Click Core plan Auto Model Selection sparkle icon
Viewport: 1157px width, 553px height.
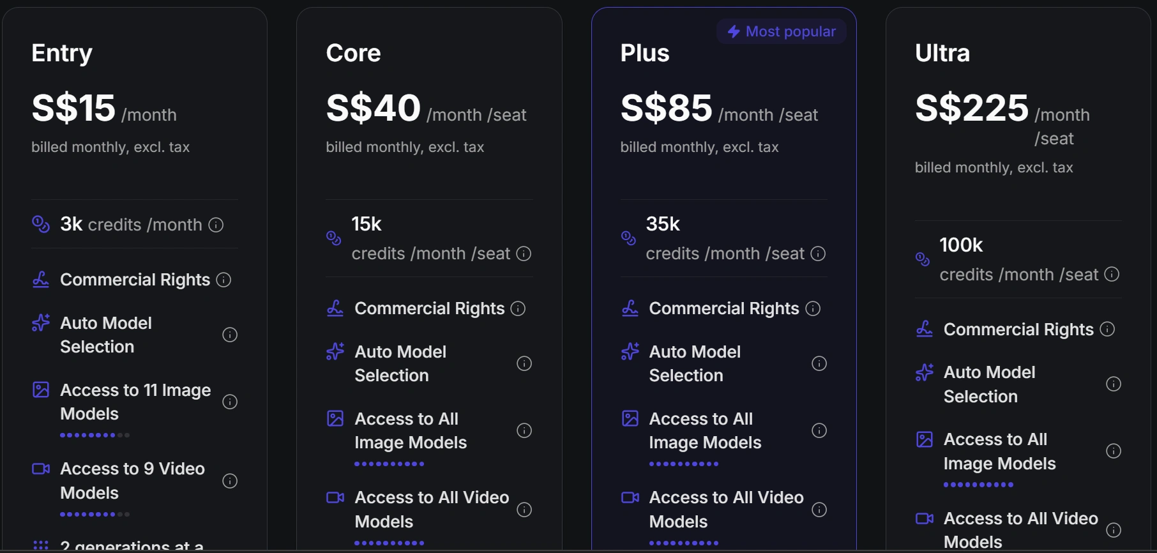[335, 351]
